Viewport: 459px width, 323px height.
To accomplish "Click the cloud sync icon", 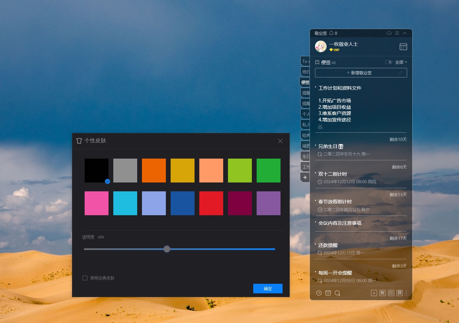I will 389,33.
